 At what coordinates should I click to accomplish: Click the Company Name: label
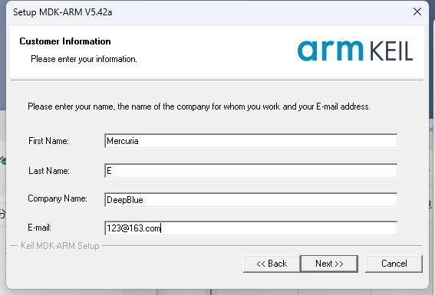[58, 198]
